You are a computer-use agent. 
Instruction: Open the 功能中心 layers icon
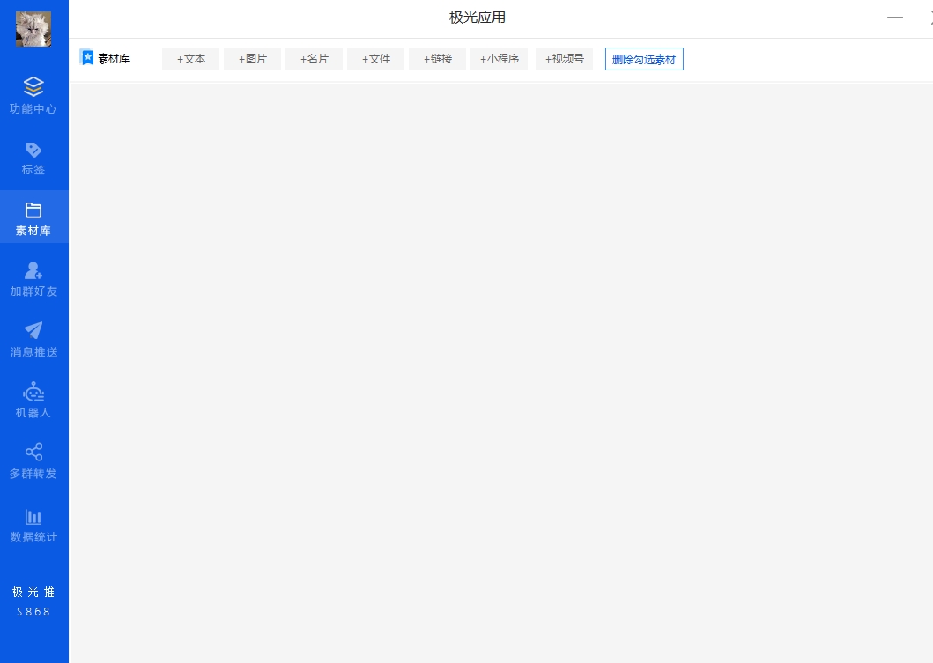pos(33,86)
